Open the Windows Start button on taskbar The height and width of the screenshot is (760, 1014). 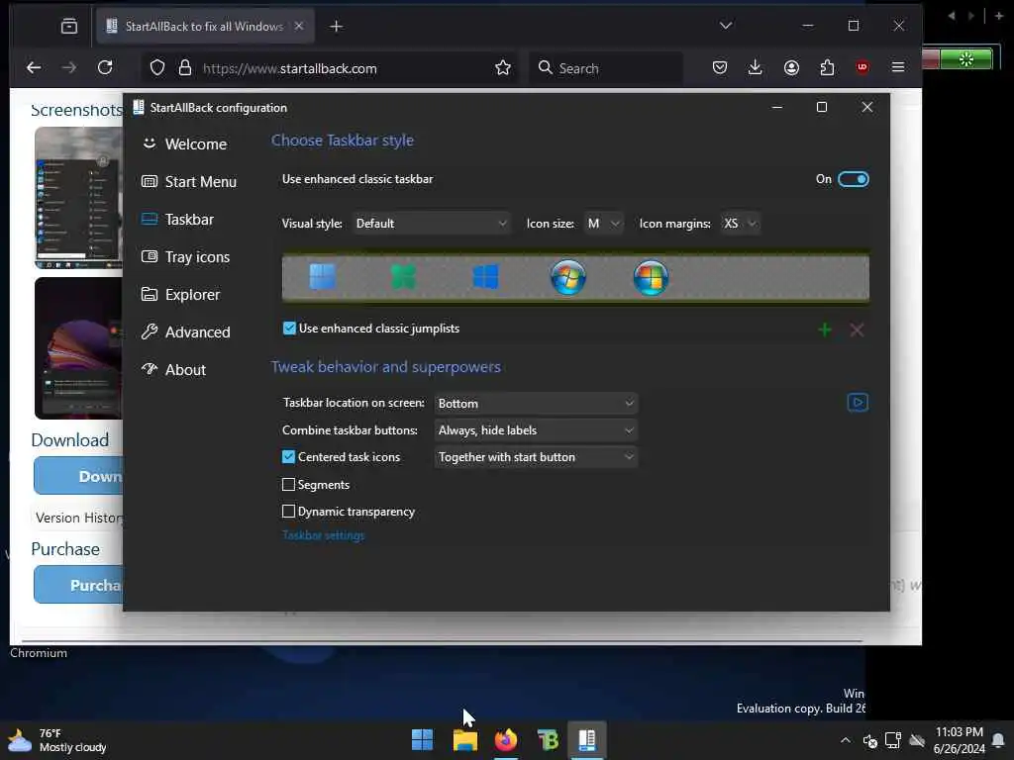click(422, 740)
